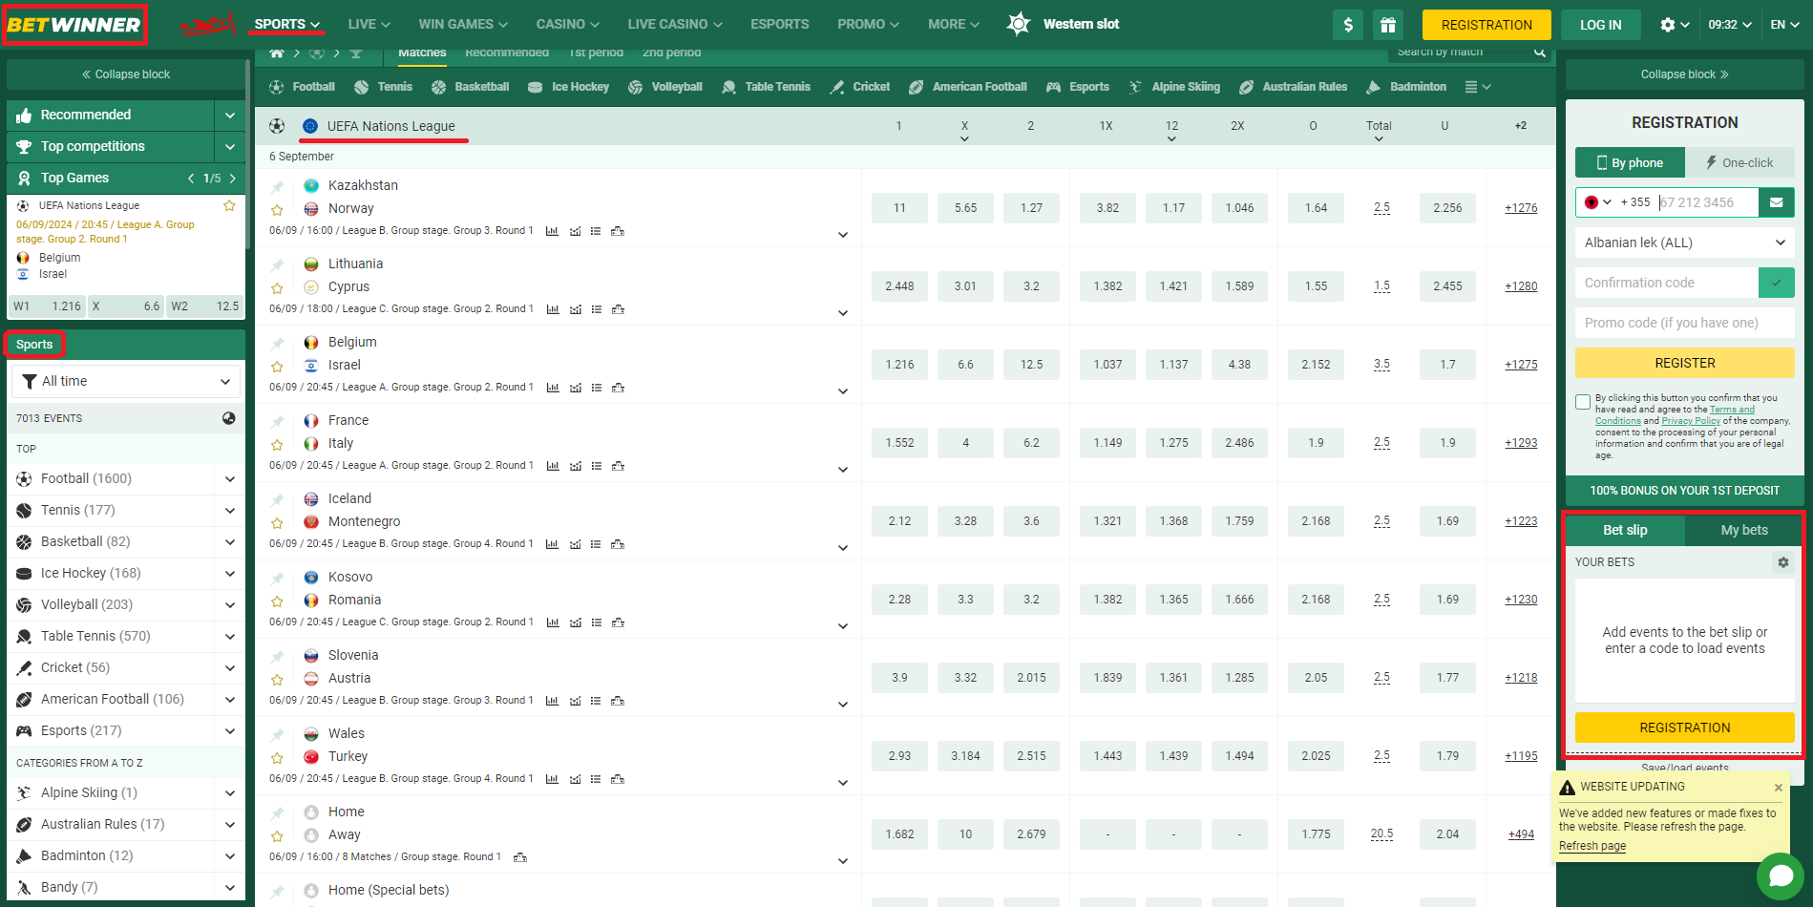
Task: Favorite France–Italy match star
Action: [x=277, y=444]
